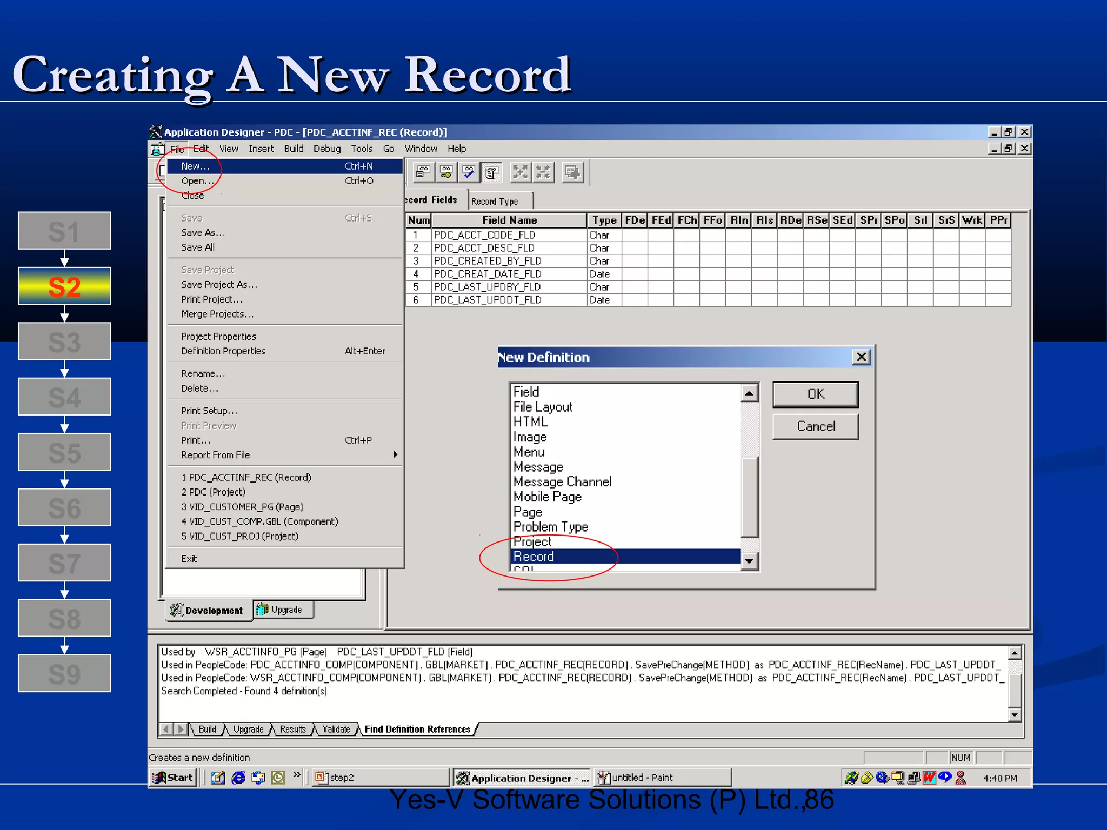Click the third quick launch icon
Screen dimensions: 1107x830
pos(258,778)
